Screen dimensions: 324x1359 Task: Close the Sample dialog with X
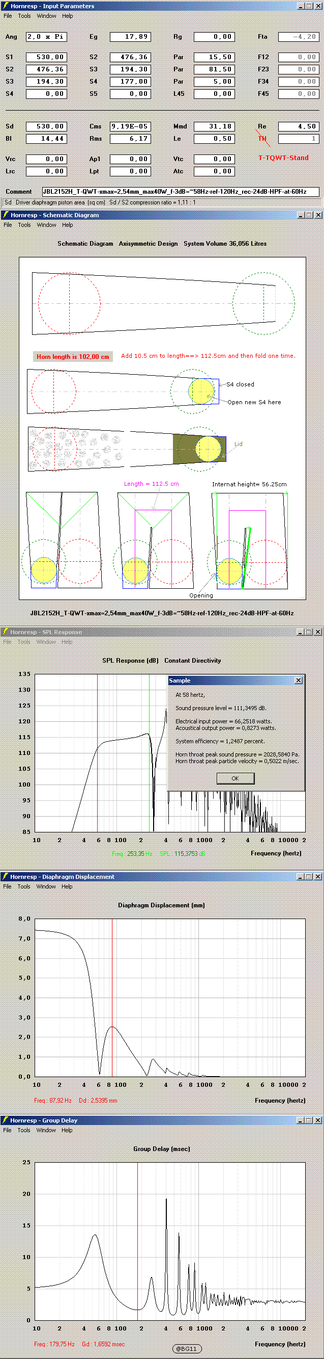[x=298, y=681]
